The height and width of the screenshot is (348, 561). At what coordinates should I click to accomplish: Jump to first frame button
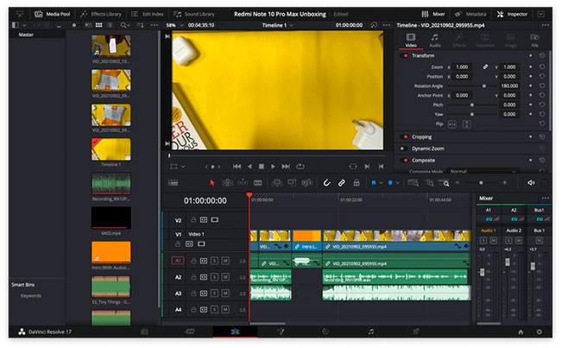pos(236,167)
